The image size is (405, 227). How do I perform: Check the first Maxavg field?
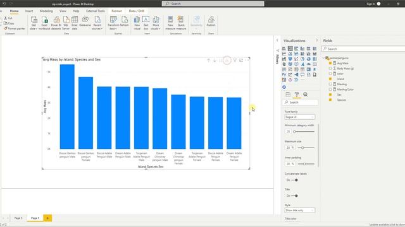330,84
